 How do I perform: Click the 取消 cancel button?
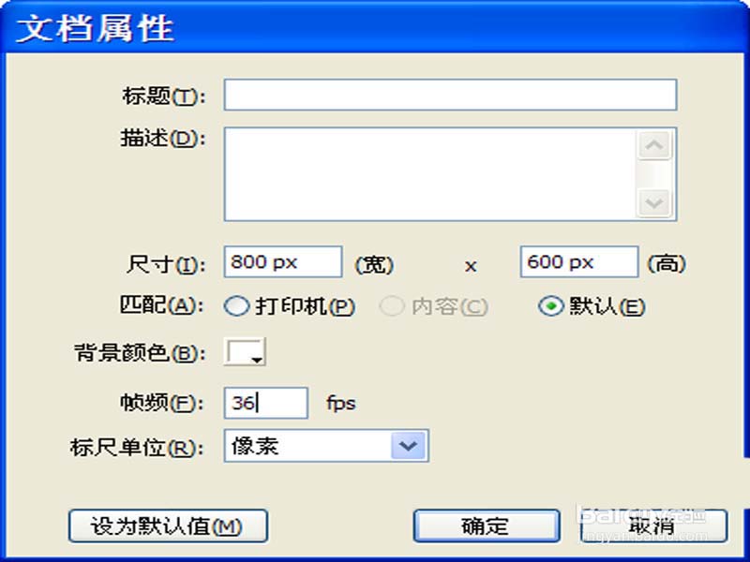(x=653, y=526)
